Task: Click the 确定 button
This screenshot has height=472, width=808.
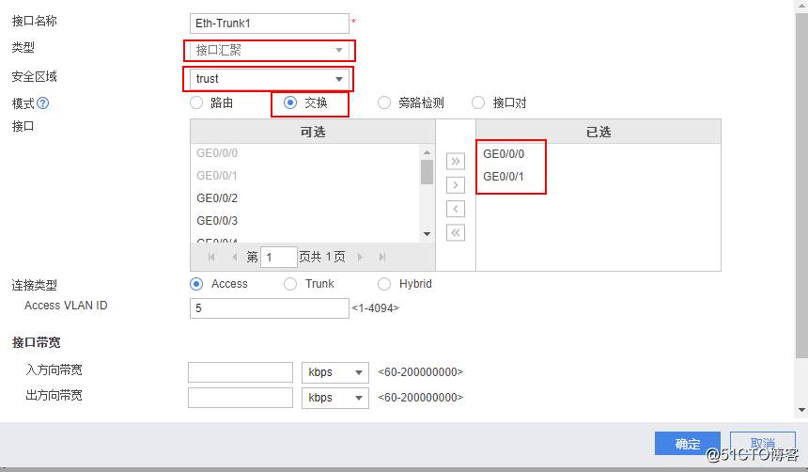Action: point(687,444)
